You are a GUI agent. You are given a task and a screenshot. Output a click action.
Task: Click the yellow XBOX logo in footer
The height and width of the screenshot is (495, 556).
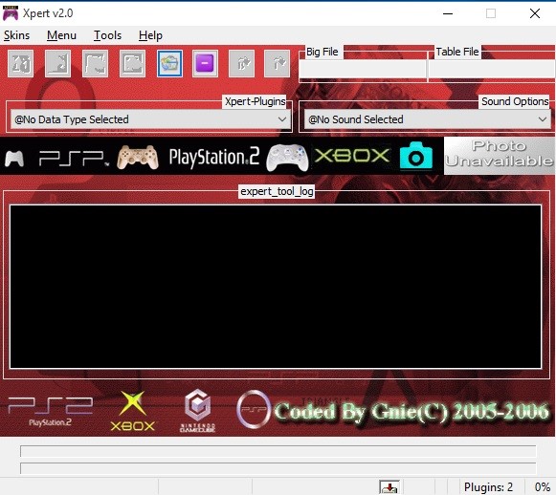[x=133, y=411]
